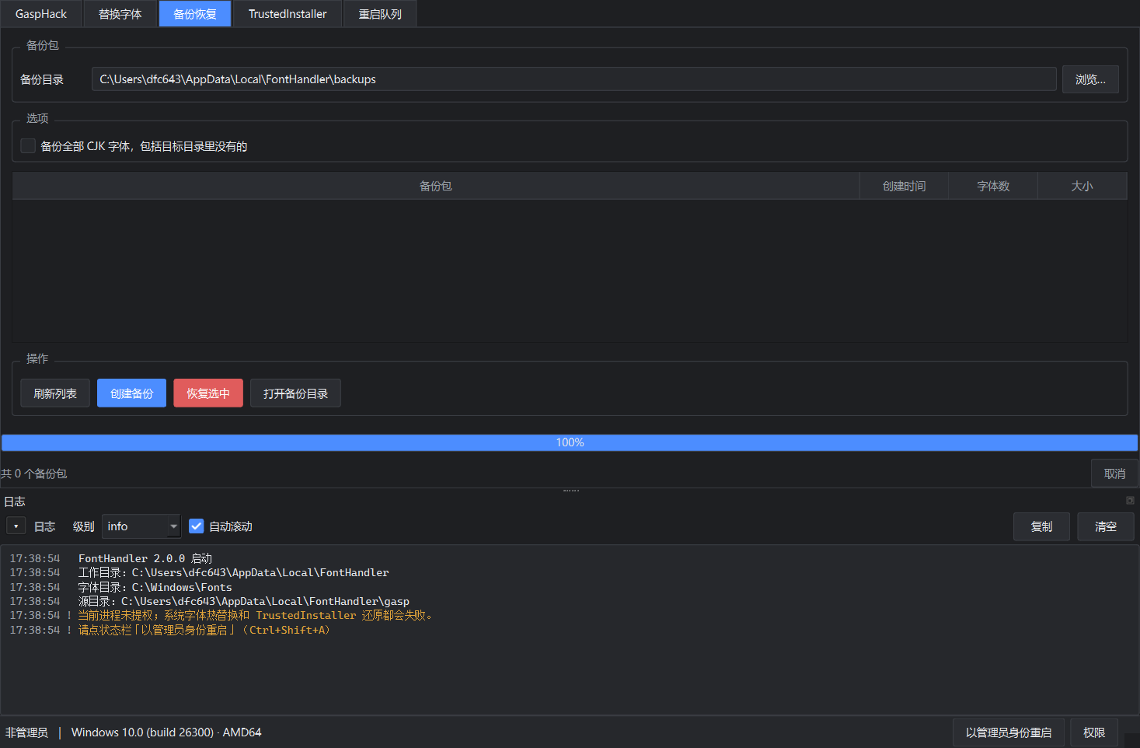This screenshot has height=748, width=1140.
Task: Click the log line starting with 源目录
Action: click(243, 601)
